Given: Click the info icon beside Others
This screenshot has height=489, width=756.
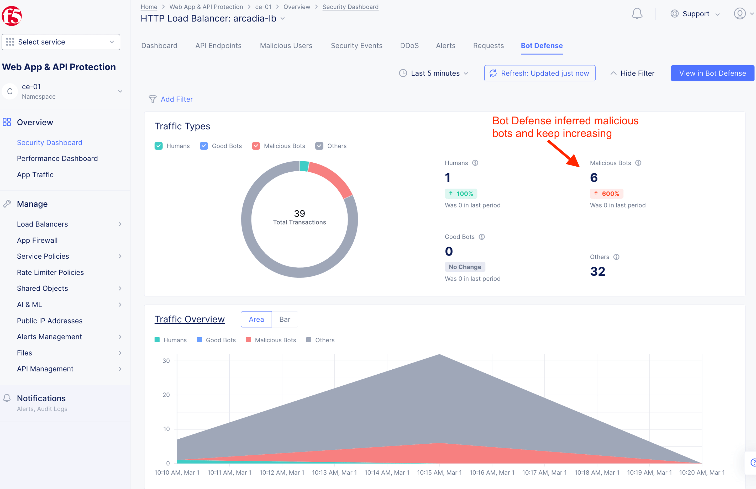Looking at the screenshot, I should 616,257.
